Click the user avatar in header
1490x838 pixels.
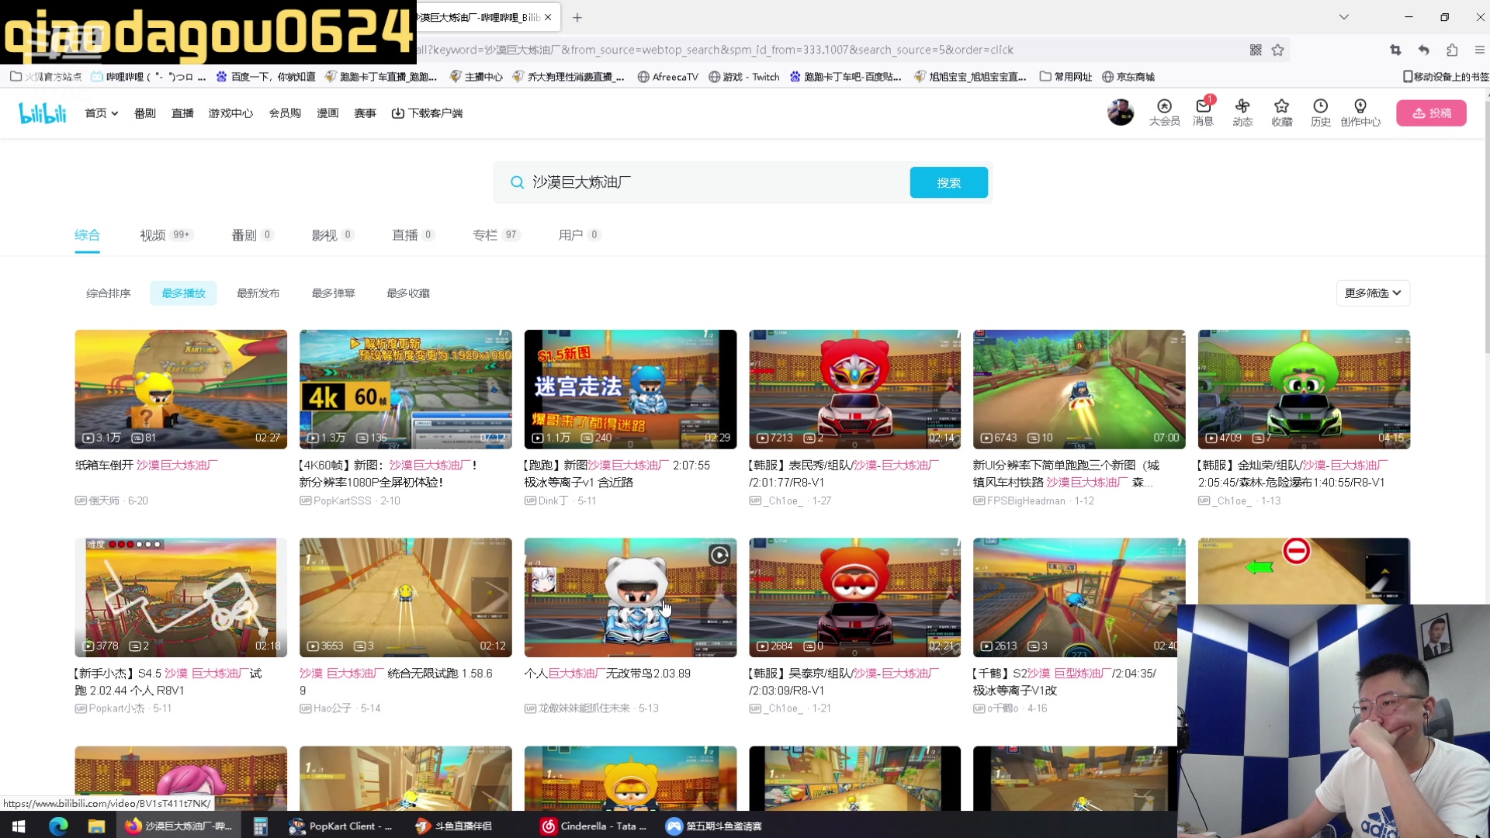[1120, 113]
